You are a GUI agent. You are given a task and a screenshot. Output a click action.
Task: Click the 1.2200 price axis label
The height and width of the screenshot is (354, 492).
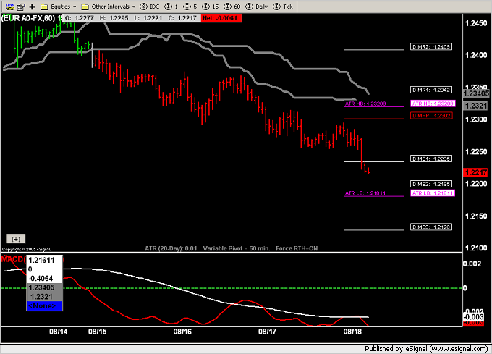(x=476, y=184)
